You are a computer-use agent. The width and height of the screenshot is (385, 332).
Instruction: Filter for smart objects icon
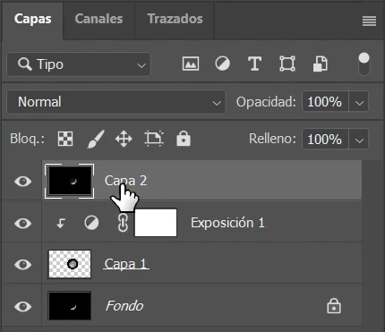[321, 64]
